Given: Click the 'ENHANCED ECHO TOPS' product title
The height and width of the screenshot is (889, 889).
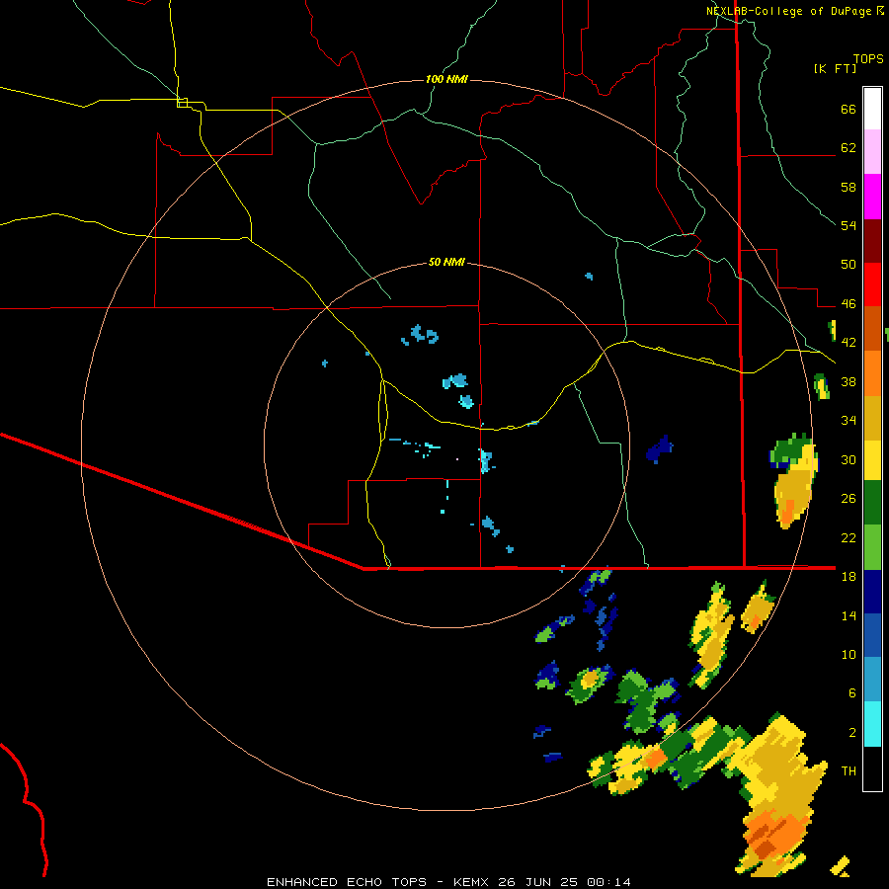Looking at the screenshot, I should tap(347, 882).
